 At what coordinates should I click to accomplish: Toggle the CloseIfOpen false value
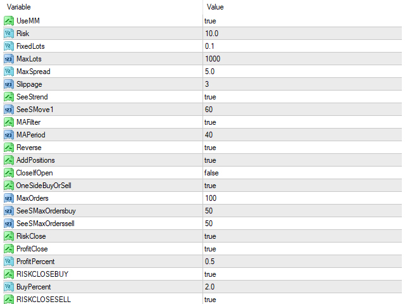[x=302, y=173]
